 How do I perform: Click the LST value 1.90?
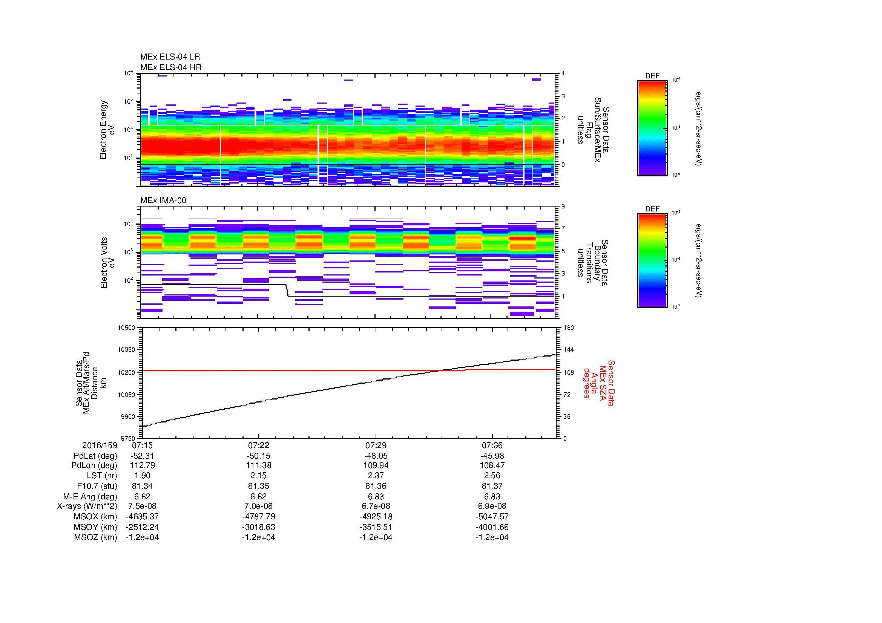click(142, 476)
